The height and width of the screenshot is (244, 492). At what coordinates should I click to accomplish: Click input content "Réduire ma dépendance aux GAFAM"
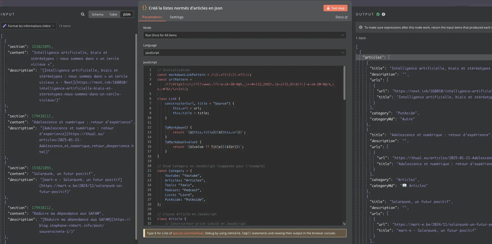coord(66,213)
